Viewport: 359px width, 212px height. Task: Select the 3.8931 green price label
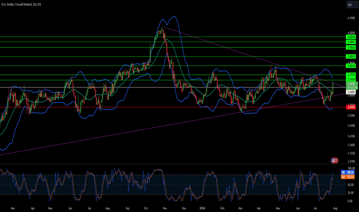pyautogui.click(x=351, y=56)
